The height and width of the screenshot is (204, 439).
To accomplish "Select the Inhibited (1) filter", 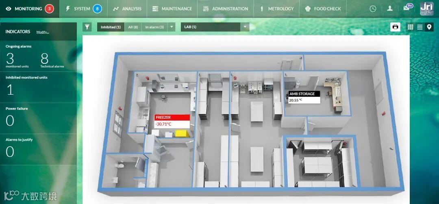I will [111, 27].
